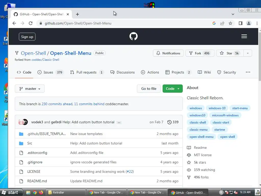Click Chrome icon in taskbar quick launch
Screen dimensions: 261x196
pyautogui.click(x=35, y=192)
